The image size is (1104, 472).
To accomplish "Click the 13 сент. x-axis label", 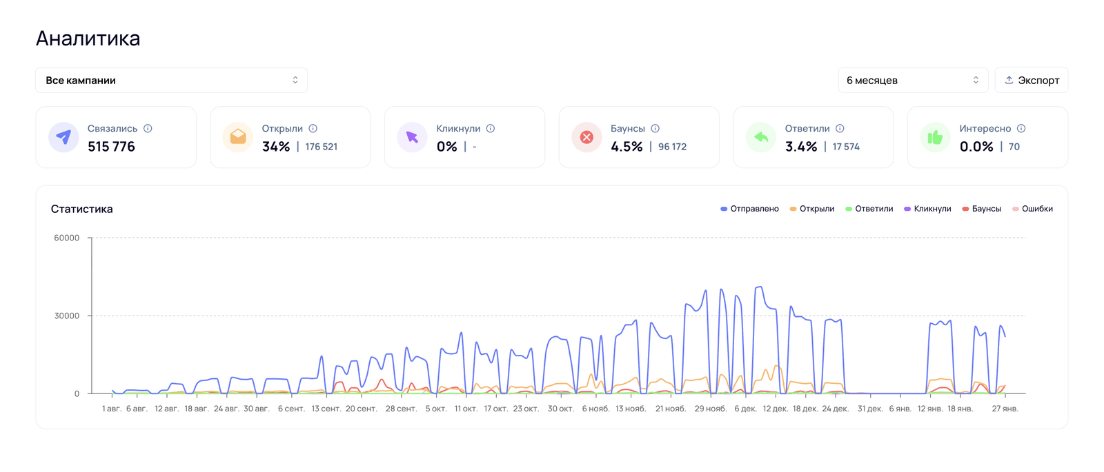I will pos(326,409).
